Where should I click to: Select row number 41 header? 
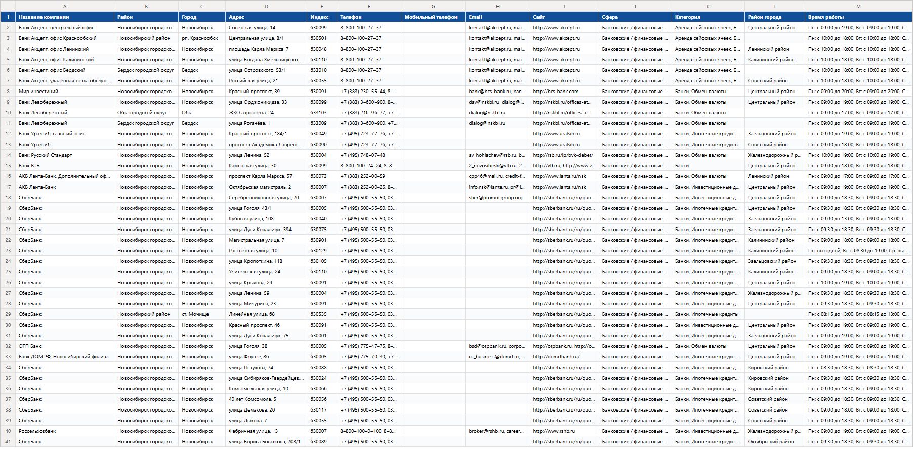[x=8, y=442]
